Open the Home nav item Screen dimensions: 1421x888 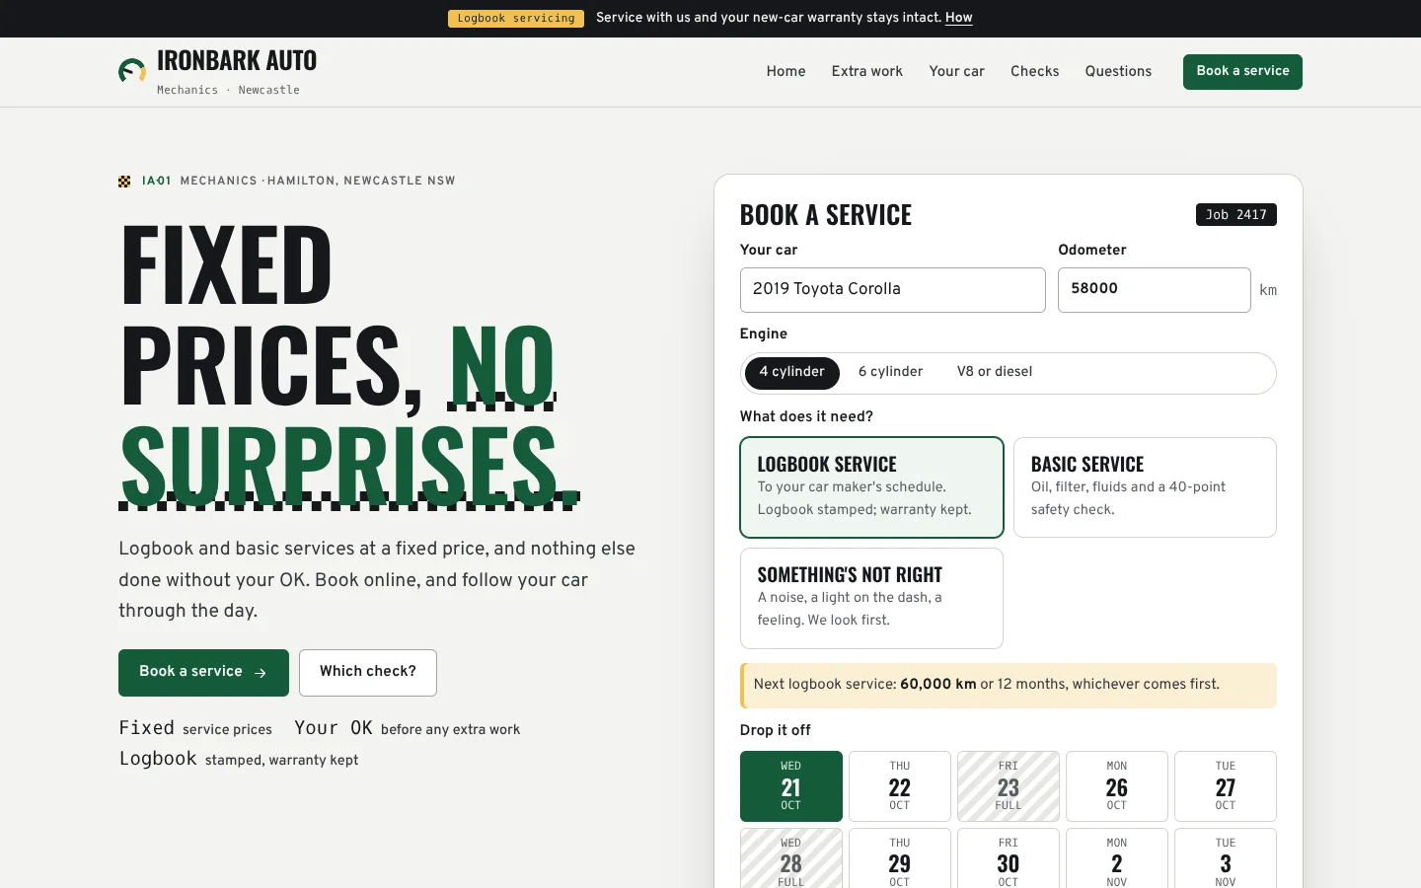point(785,71)
